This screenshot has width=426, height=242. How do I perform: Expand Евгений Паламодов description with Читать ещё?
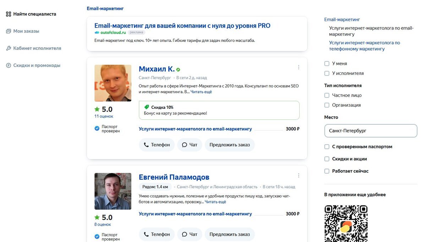[215, 202]
